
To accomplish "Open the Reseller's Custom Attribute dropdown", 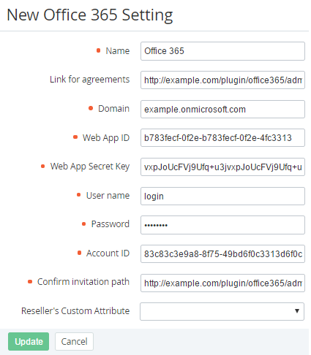I will (222, 311).
